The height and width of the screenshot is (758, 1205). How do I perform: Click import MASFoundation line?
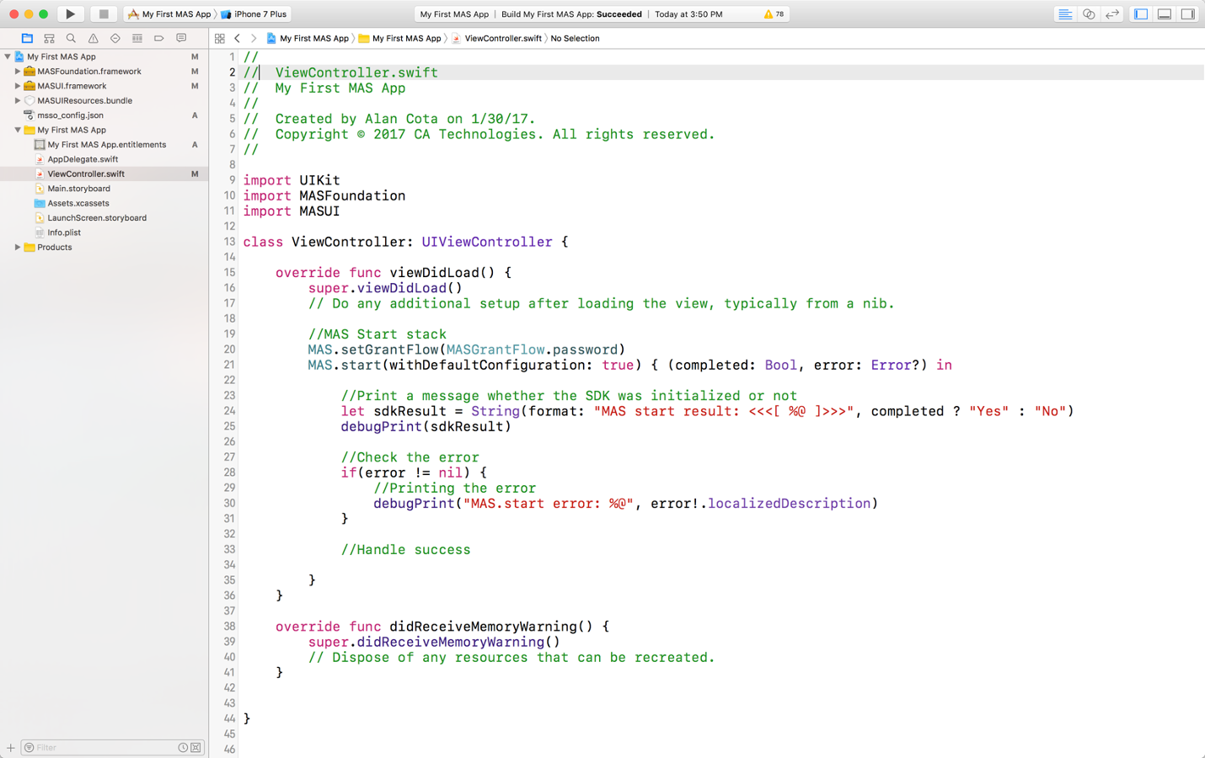[324, 196]
